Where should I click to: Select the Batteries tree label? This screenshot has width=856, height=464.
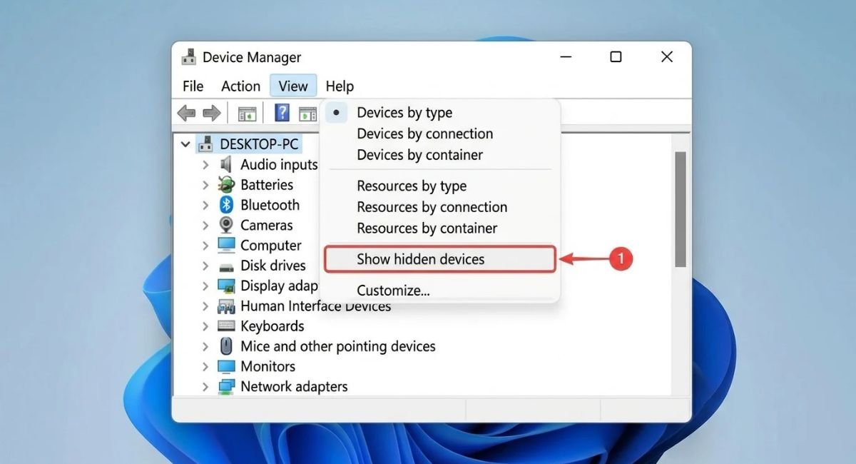click(x=267, y=185)
